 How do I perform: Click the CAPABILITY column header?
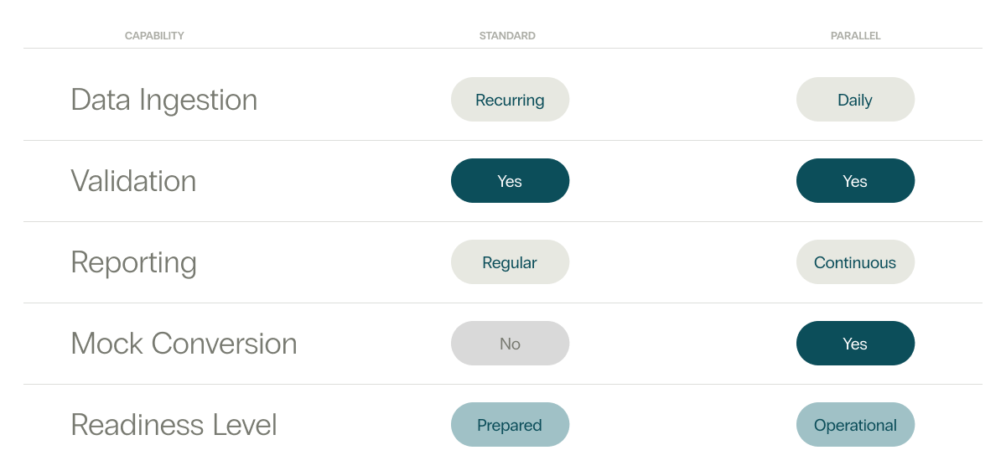click(154, 36)
